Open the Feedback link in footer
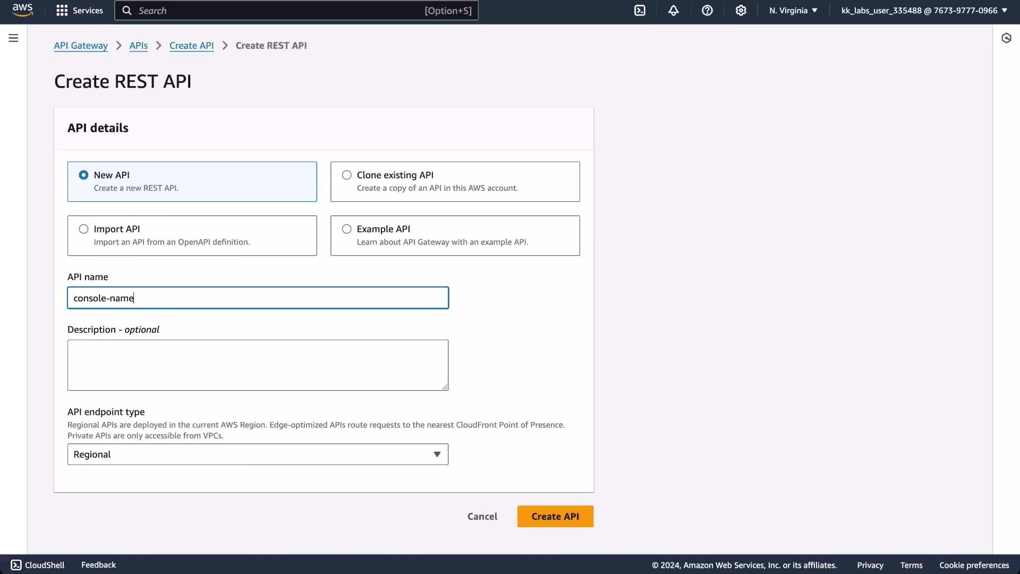Viewport: 1020px width, 574px height. tap(98, 565)
